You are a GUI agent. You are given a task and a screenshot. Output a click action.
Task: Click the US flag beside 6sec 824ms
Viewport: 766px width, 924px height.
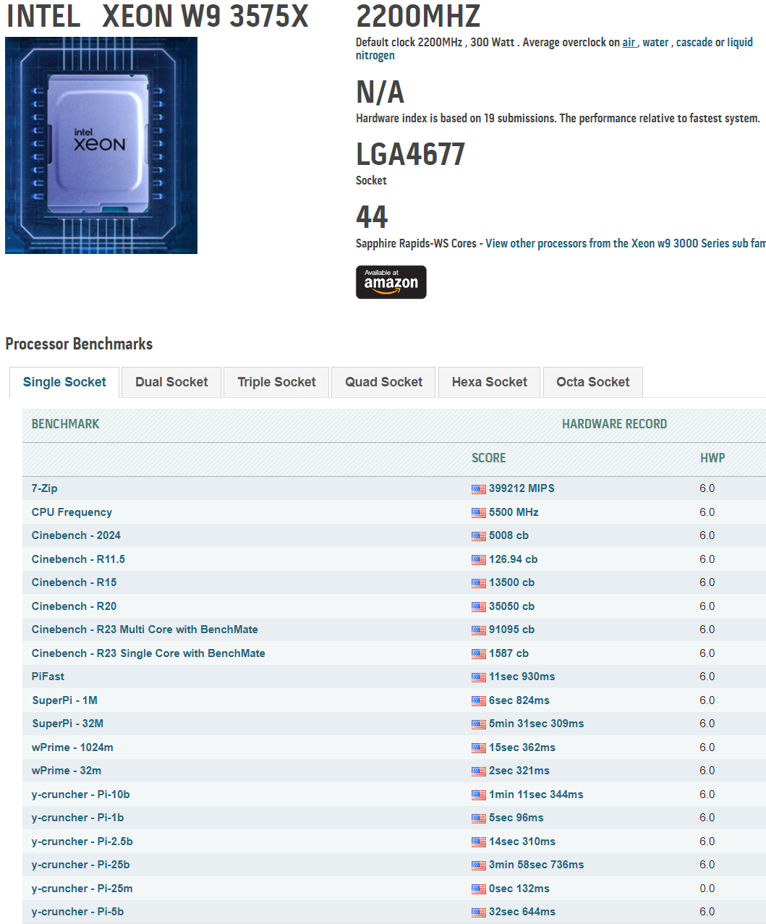click(x=479, y=701)
